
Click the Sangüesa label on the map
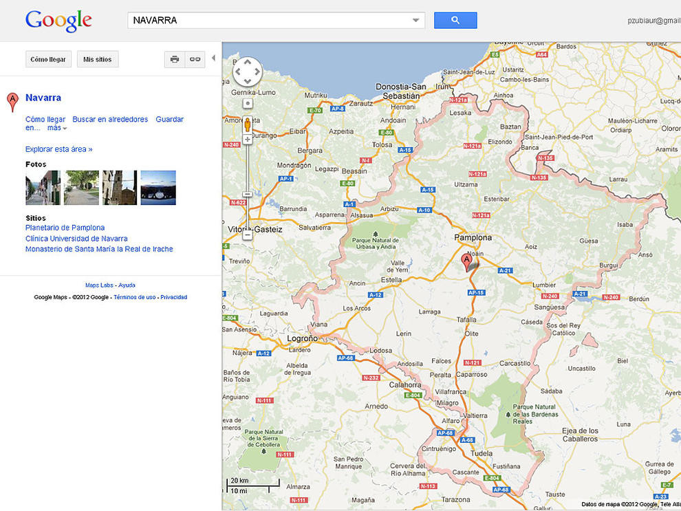point(550,307)
